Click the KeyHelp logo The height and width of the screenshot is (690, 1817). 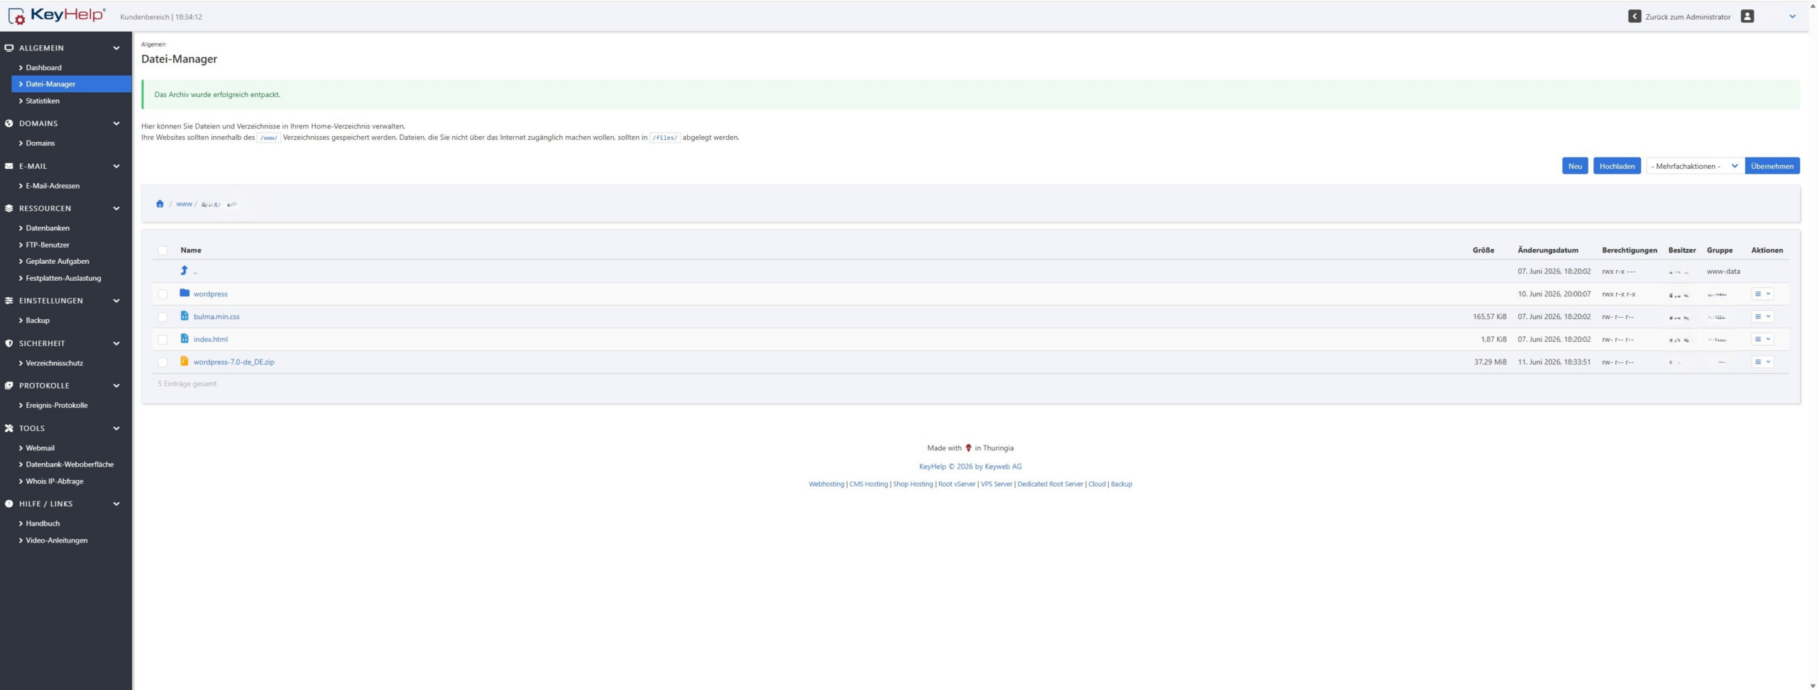point(57,16)
